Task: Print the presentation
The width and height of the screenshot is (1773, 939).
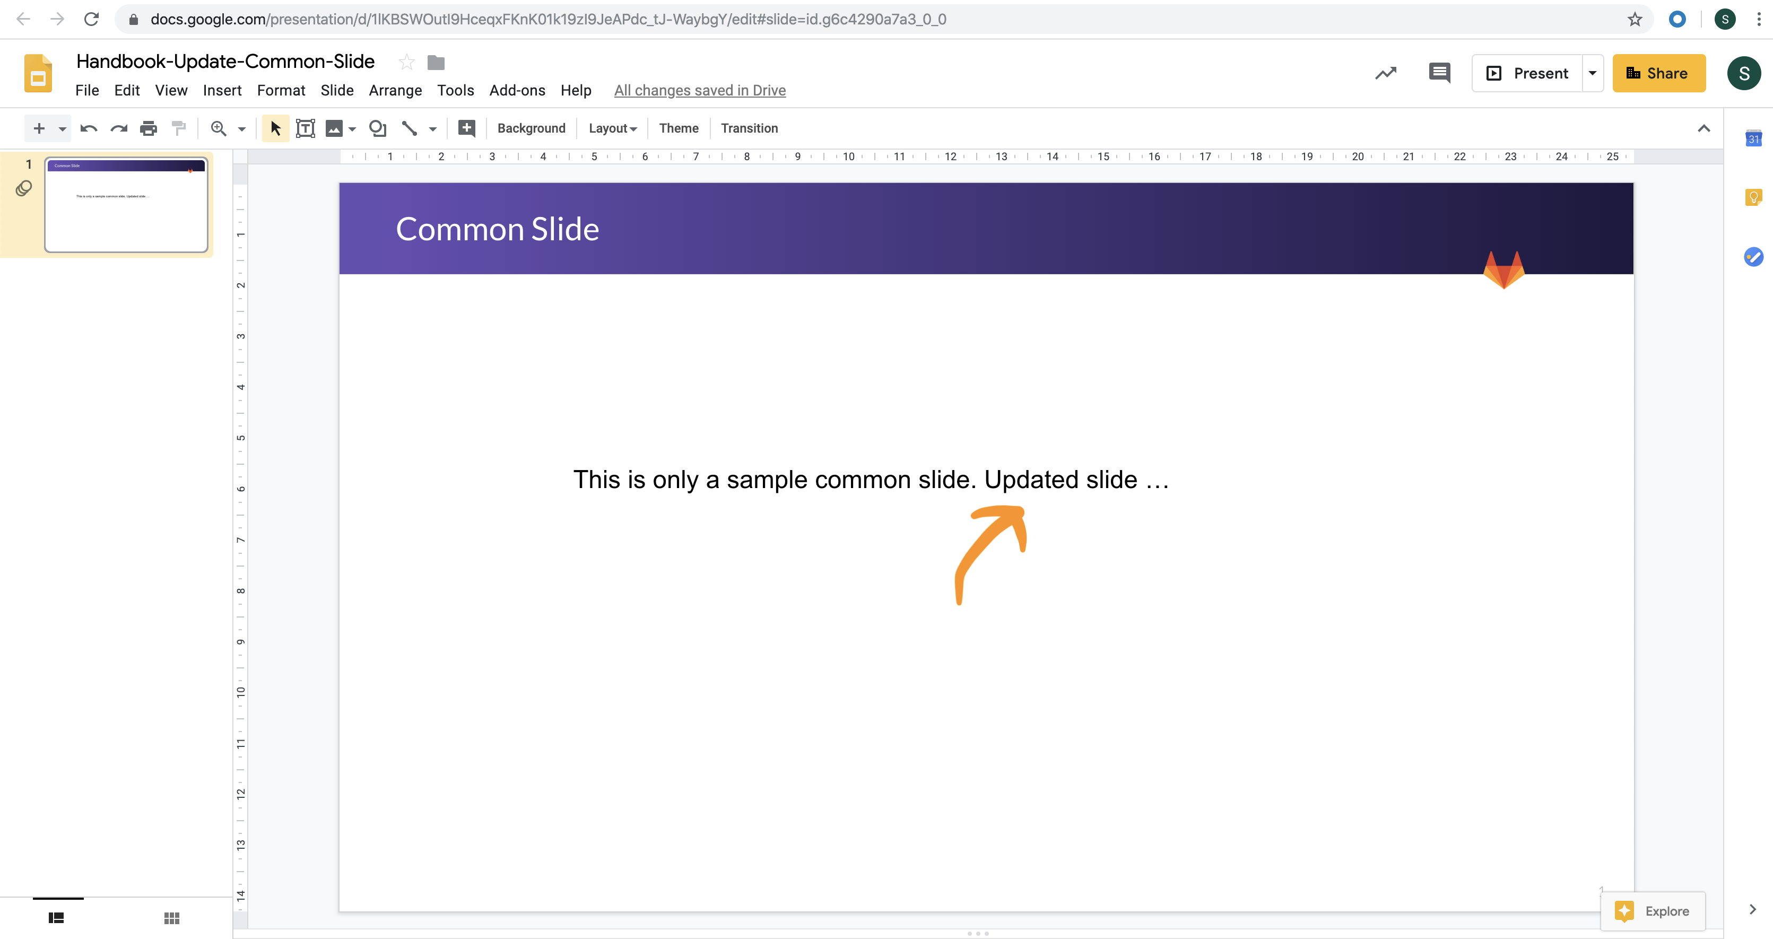Action: click(x=149, y=128)
